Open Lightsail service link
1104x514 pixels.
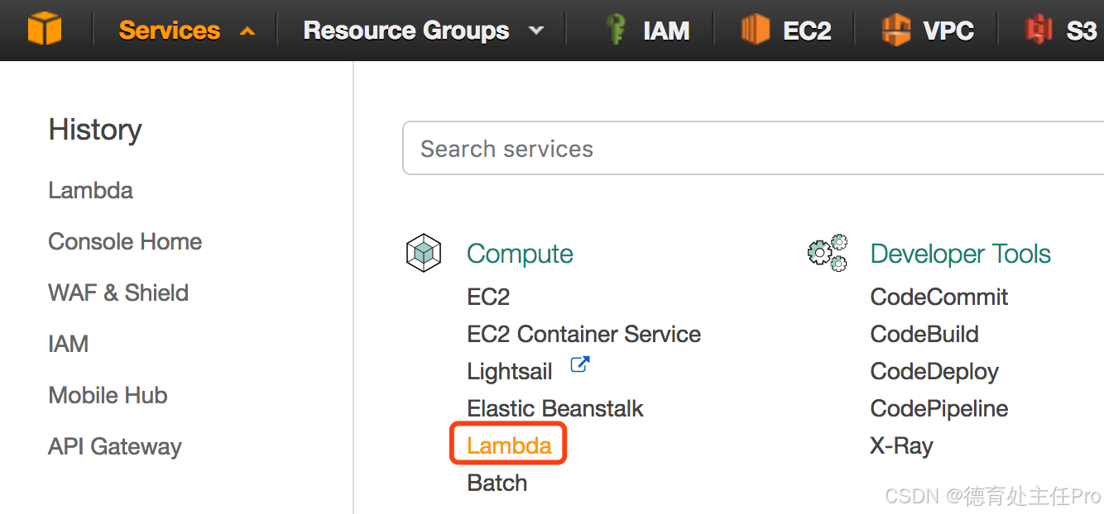coord(510,372)
